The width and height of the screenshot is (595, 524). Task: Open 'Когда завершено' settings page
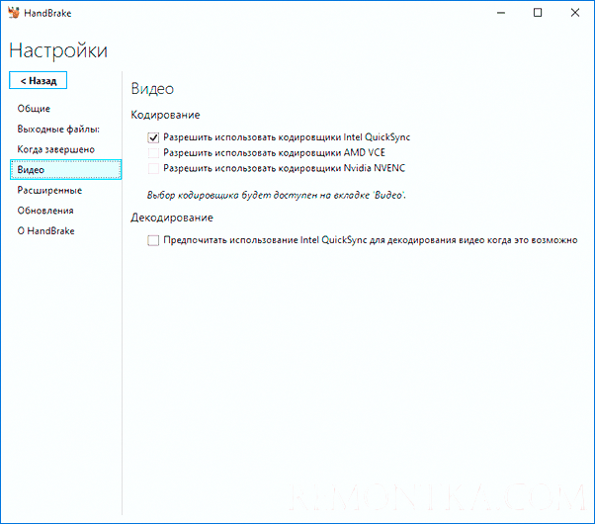pos(55,149)
